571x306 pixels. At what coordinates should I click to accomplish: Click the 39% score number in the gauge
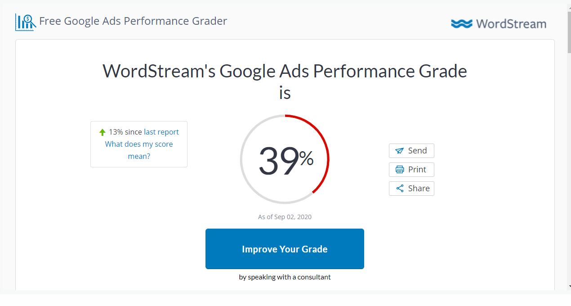point(286,161)
